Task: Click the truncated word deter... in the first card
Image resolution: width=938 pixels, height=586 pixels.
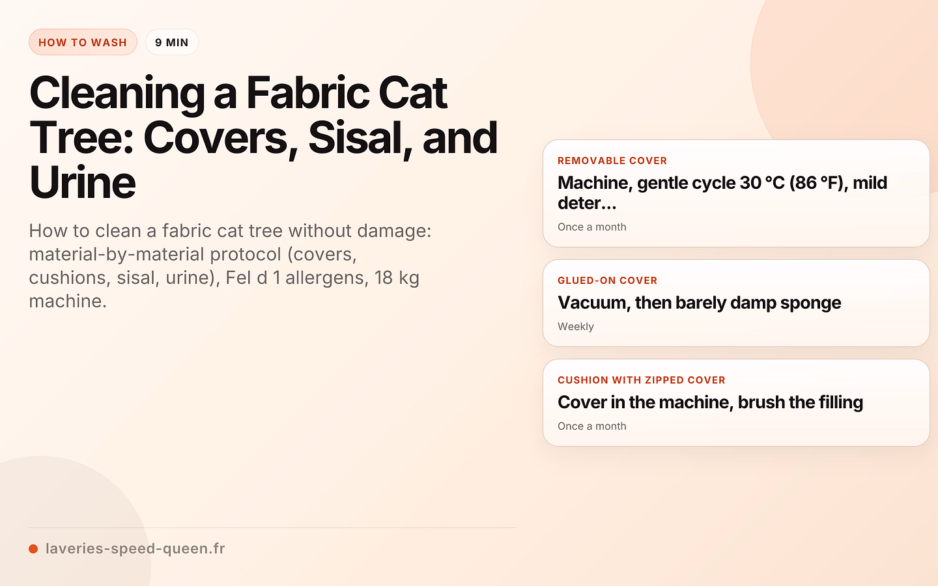Action: 587,203
